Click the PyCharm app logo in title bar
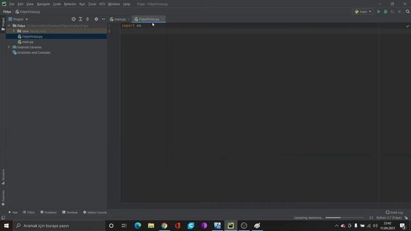The image size is (411, 231). coord(4,4)
